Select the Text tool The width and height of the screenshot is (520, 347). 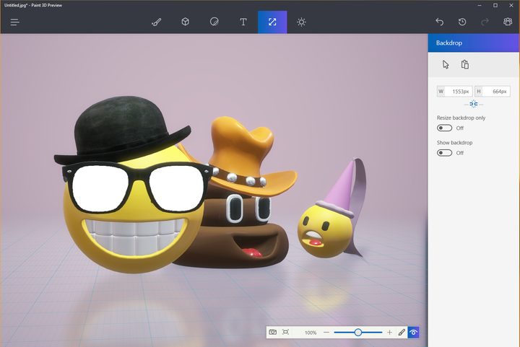click(x=243, y=22)
